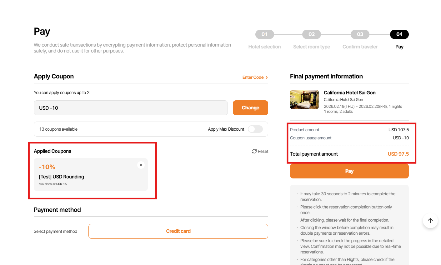The image size is (441, 265).
Task: Go to step 03 Confirm traveler
Action: coord(360,34)
